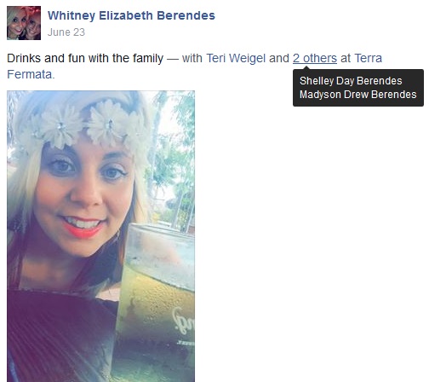Open Whitney's profile picture thumbnail

pyautogui.click(x=24, y=23)
